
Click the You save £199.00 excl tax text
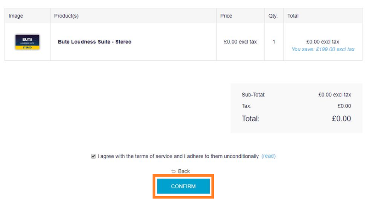pos(323,49)
